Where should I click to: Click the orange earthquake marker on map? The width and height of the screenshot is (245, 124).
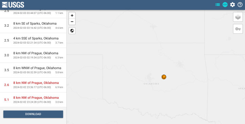[x=164, y=77]
